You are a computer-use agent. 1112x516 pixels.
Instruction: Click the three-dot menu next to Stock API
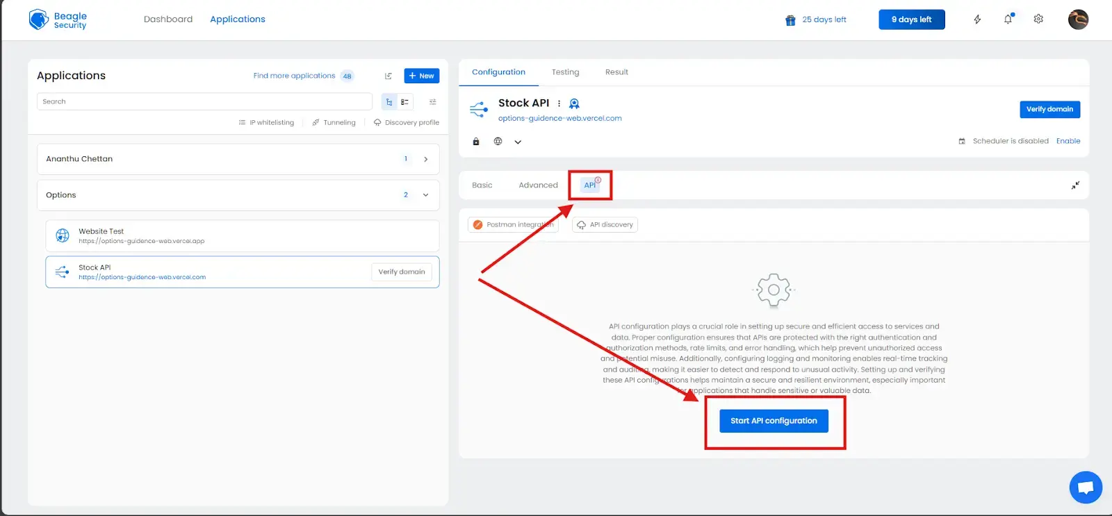click(559, 103)
